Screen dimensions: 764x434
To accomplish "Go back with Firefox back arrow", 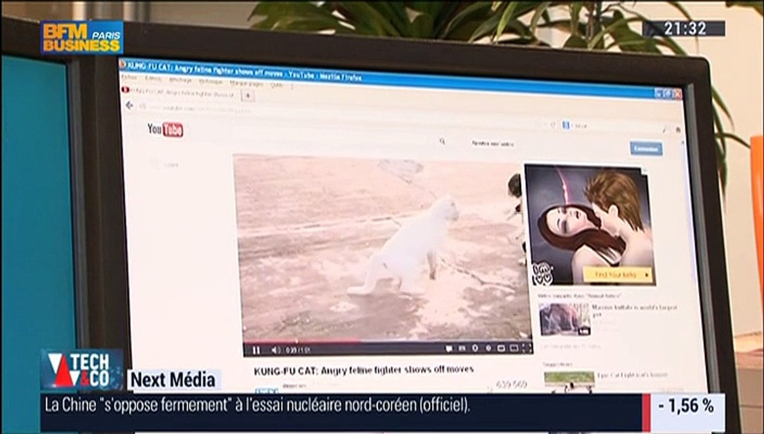I will 129,105.
